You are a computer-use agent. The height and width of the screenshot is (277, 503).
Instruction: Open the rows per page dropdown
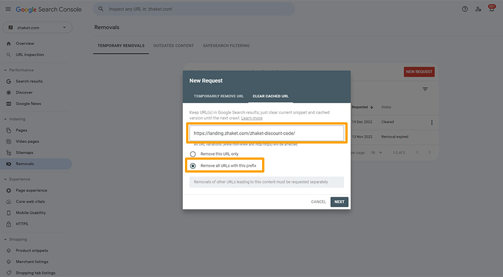(x=377, y=152)
